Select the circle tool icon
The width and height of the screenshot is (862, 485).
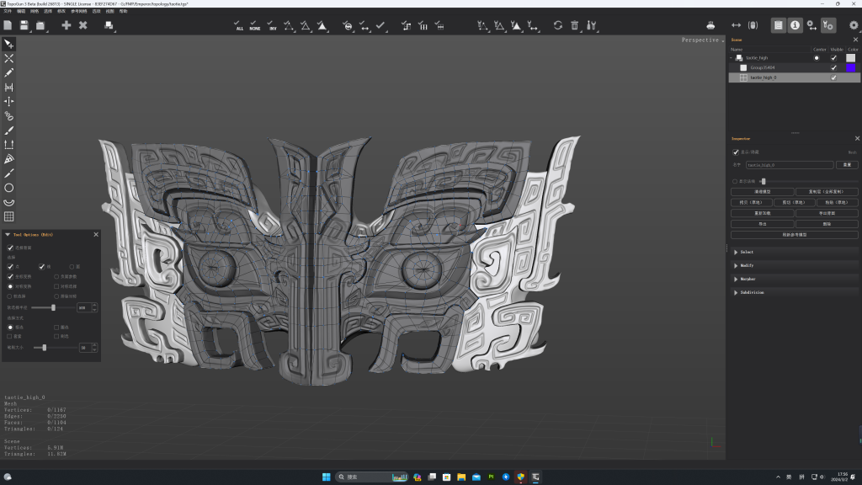[x=8, y=188]
